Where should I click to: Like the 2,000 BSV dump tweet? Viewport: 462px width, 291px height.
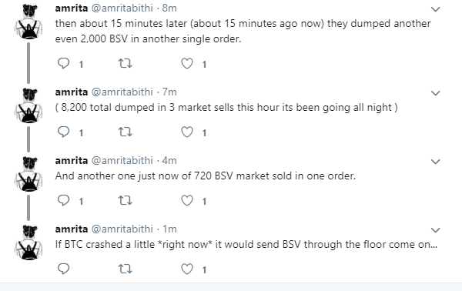click(x=187, y=63)
